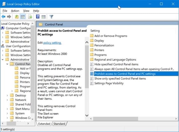This screenshot has height=132, width=179.
Task: Collapse the Control Panel tree node
Action: tap(7, 64)
